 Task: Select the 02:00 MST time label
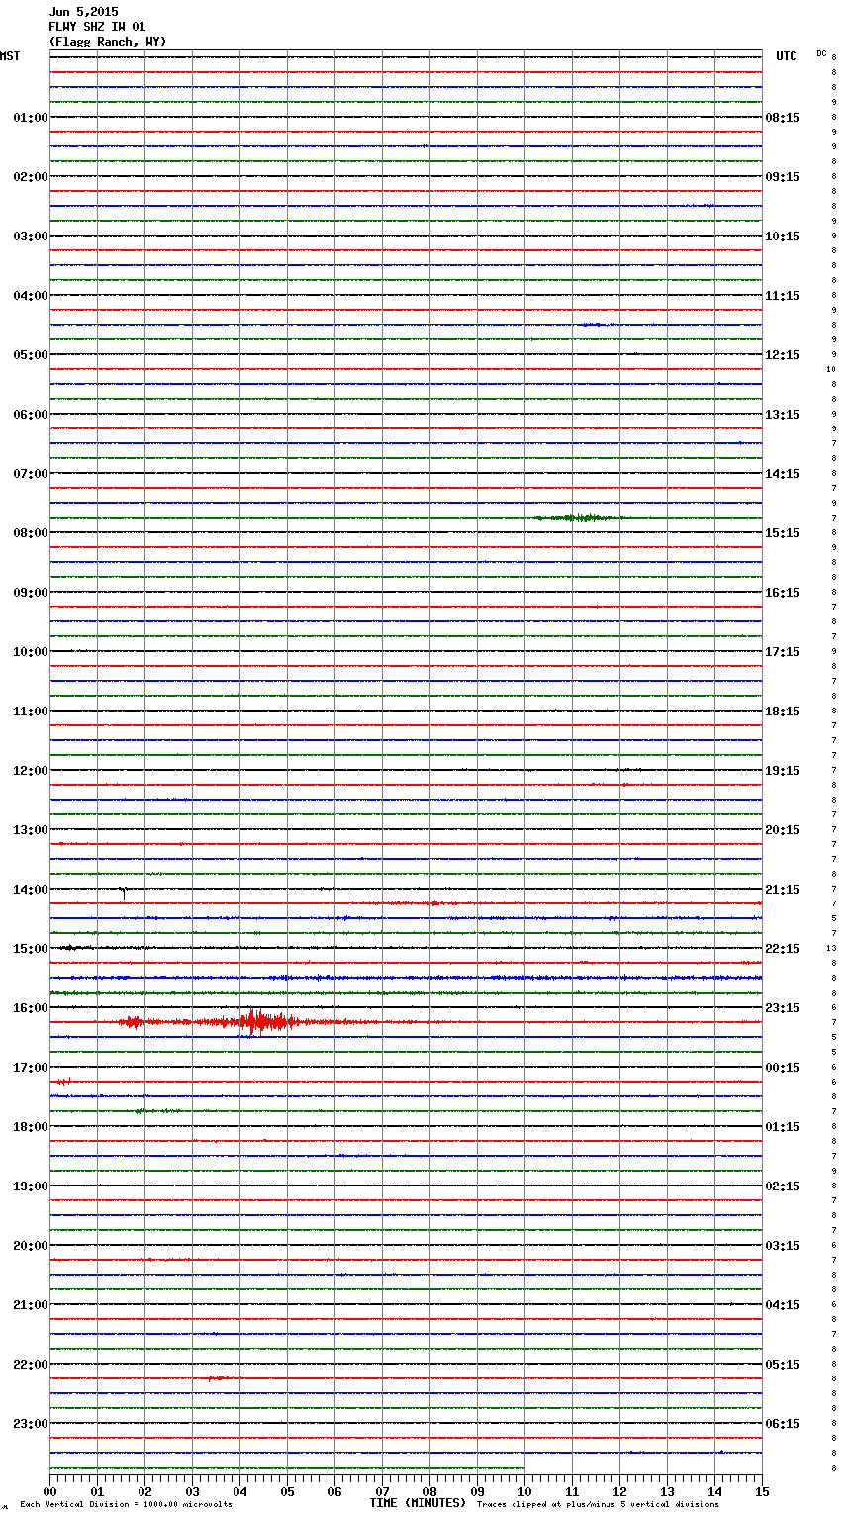point(31,177)
